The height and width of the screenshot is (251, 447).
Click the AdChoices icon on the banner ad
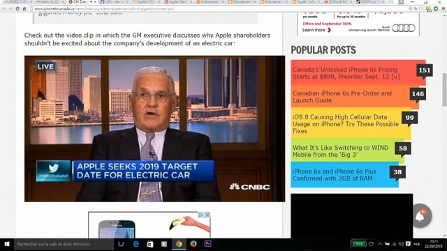pos(201,215)
